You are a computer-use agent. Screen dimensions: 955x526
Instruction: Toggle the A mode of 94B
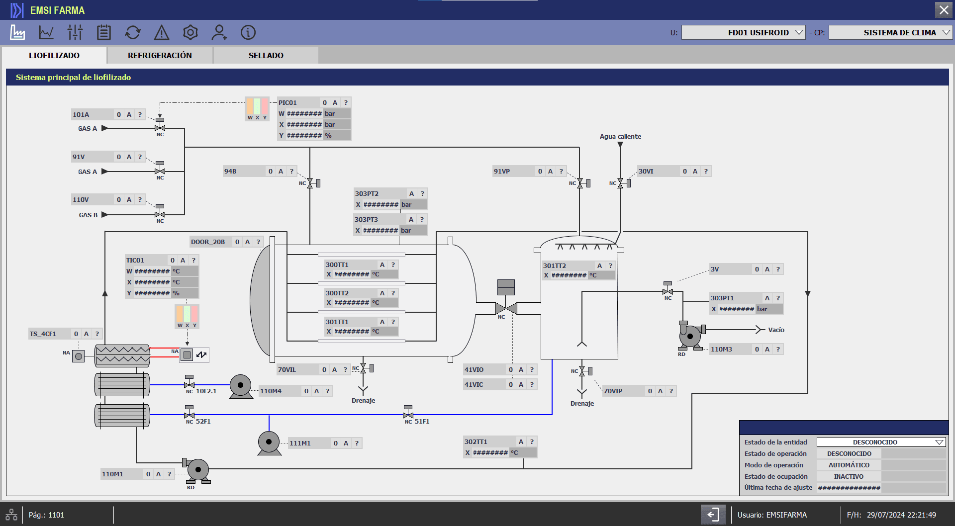coord(281,171)
